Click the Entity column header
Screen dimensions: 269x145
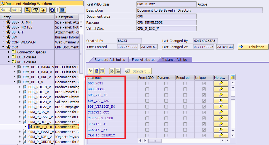point(27,17)
